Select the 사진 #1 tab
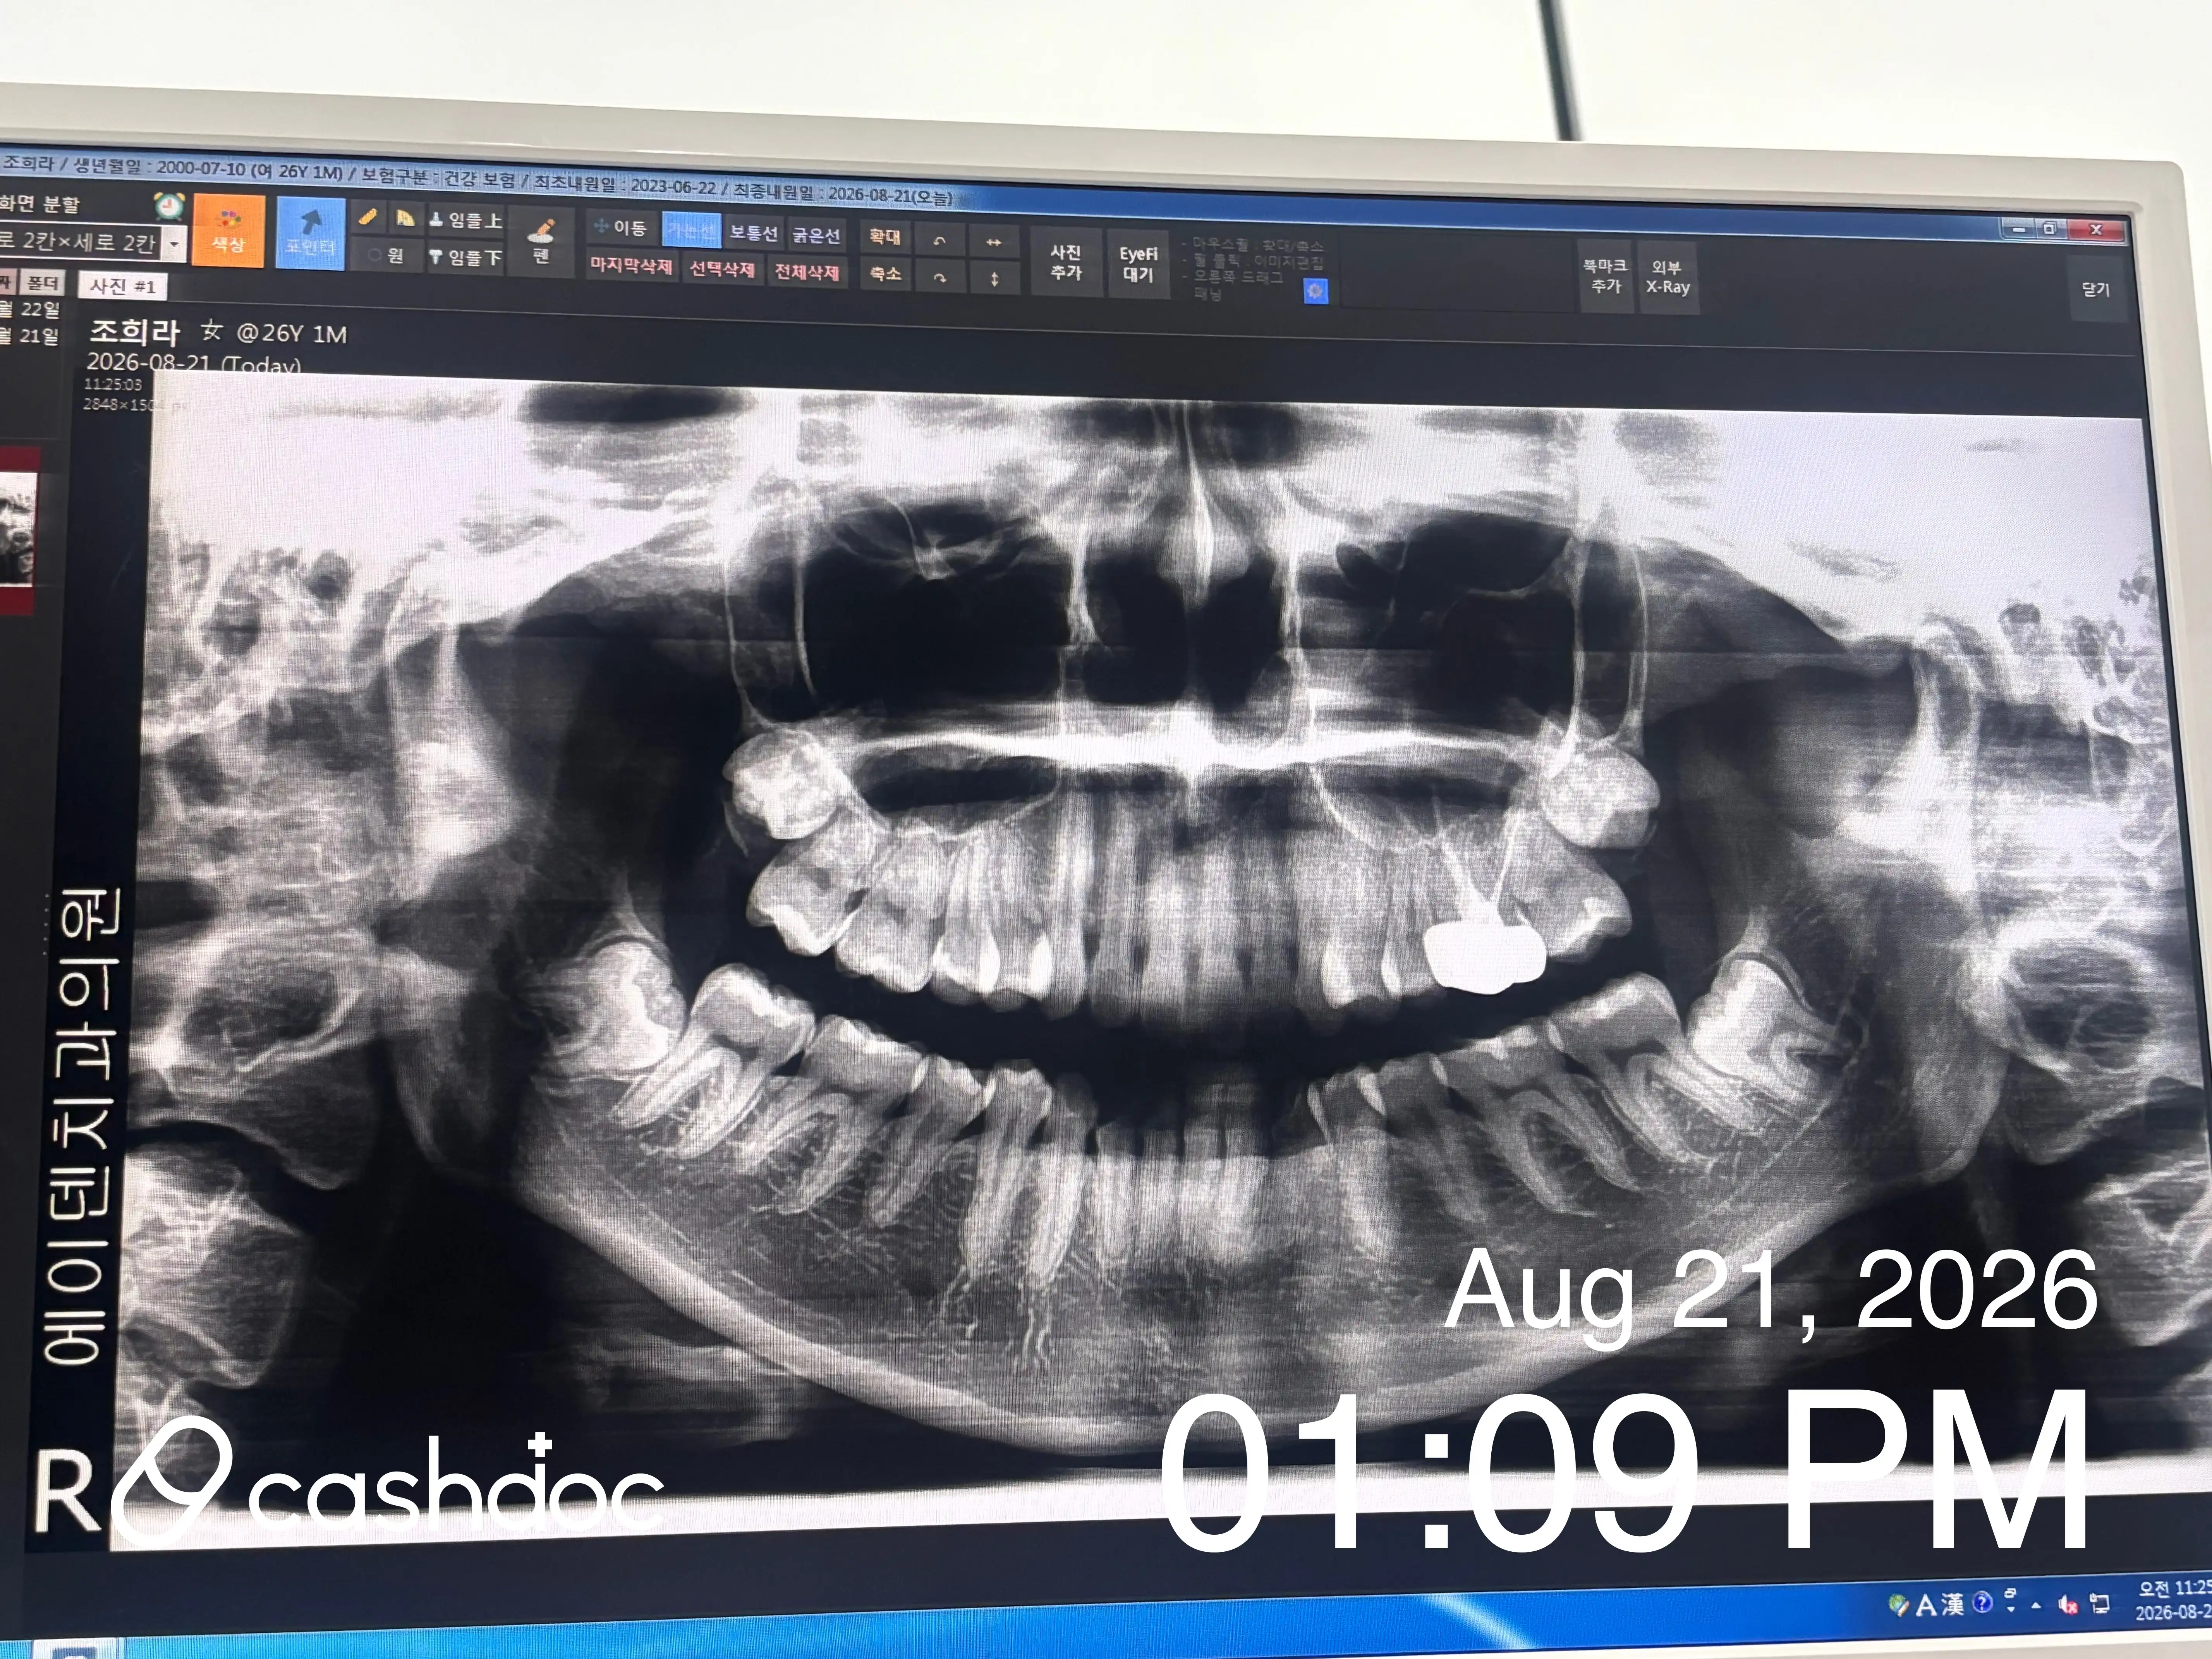The height and width of the screenshot is (1659, 2212). pyautogui.click(x=123, y=286)
